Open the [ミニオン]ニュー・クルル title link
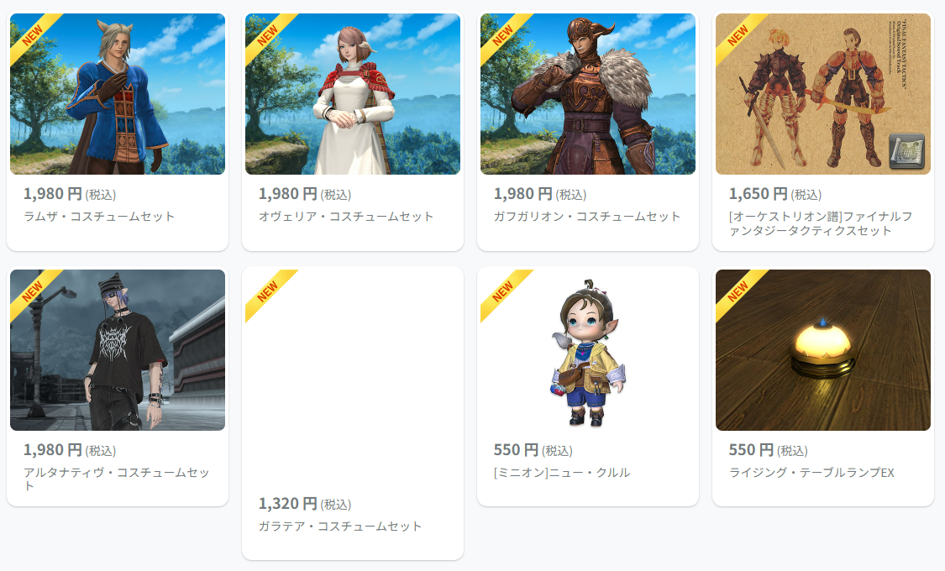The image size is (945, 571). click(x=562, y=473)
